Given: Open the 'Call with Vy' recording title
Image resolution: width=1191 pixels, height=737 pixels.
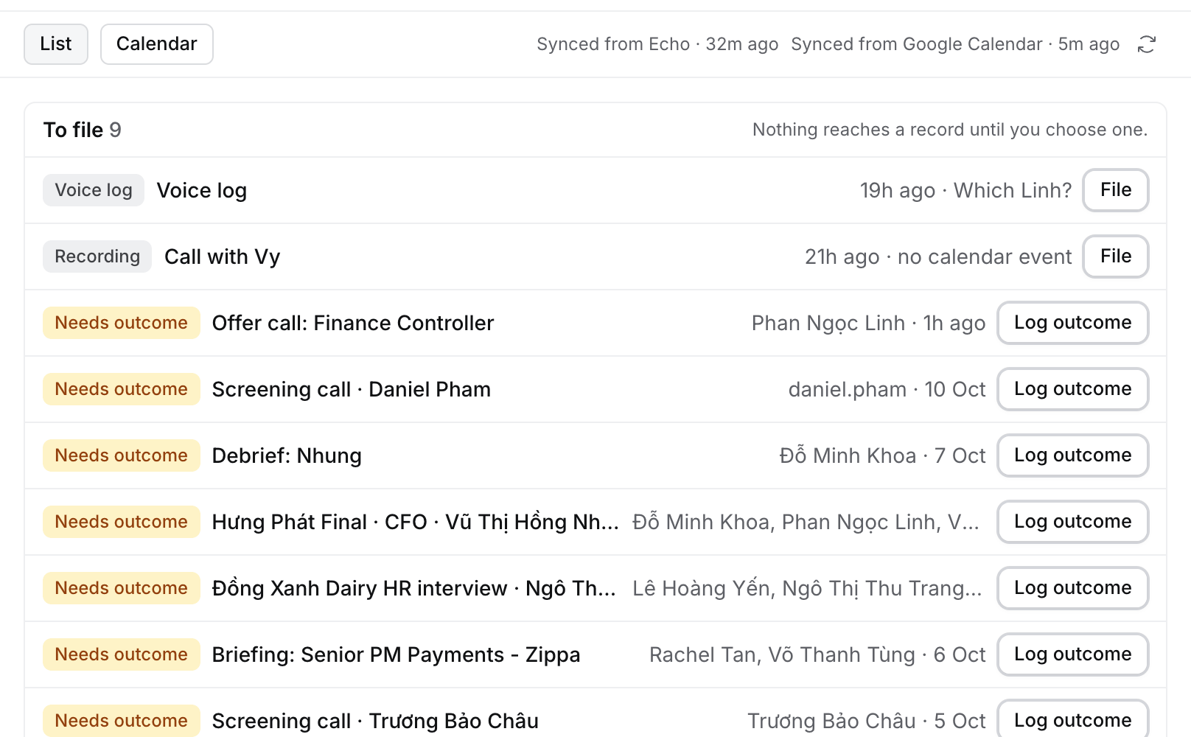Looking at the screenshot, I should tap(223, 256).
